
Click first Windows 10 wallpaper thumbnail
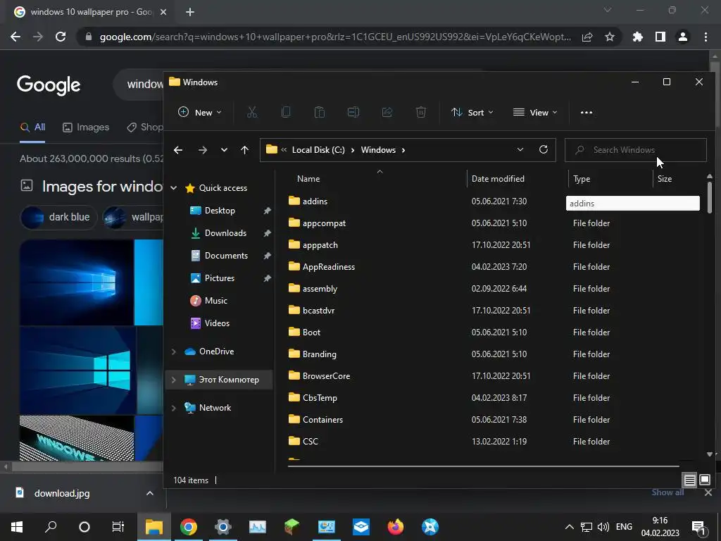tap(76, 282)
